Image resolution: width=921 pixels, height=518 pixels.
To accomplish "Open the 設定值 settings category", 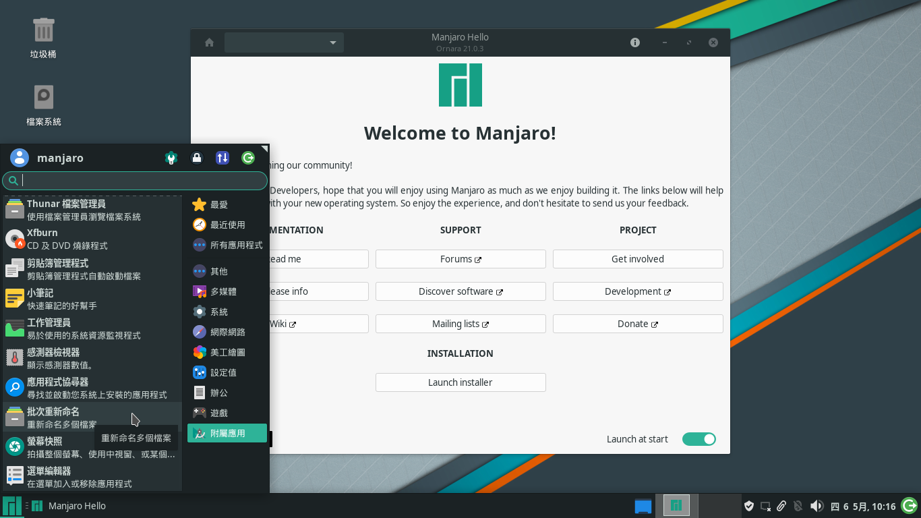I will 227,372.
